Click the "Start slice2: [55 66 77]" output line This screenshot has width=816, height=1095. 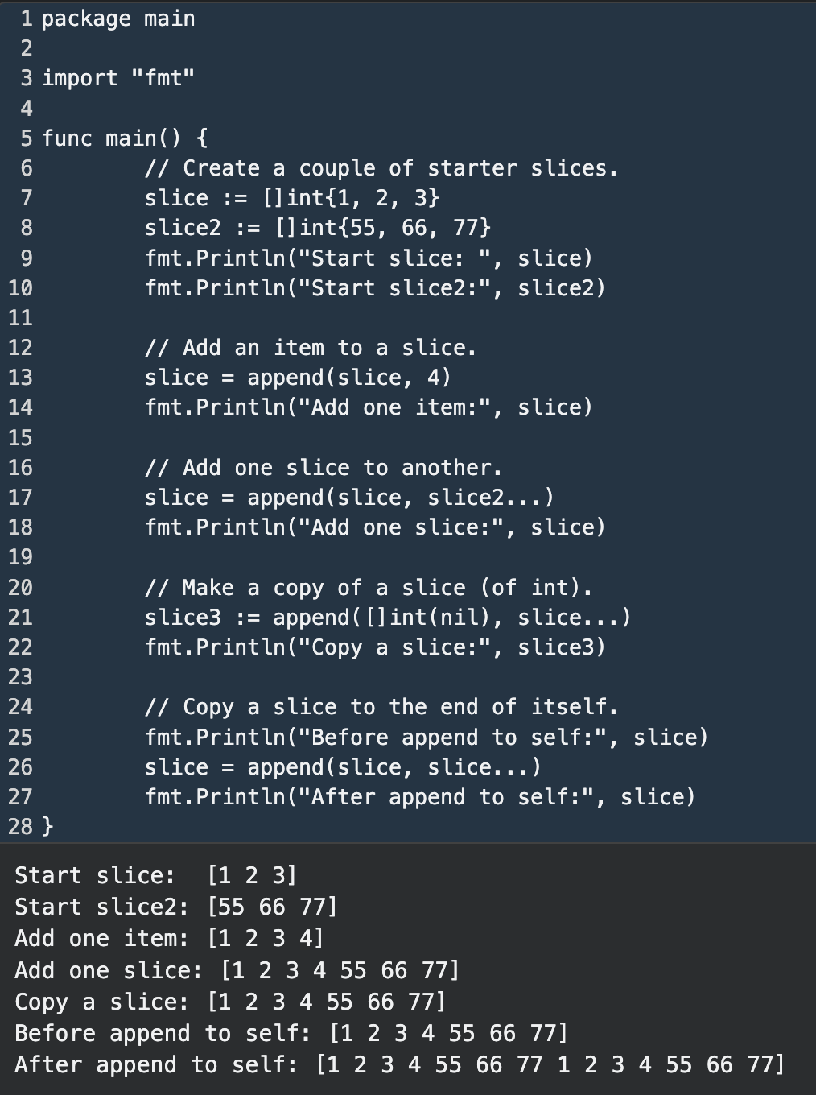175,907
